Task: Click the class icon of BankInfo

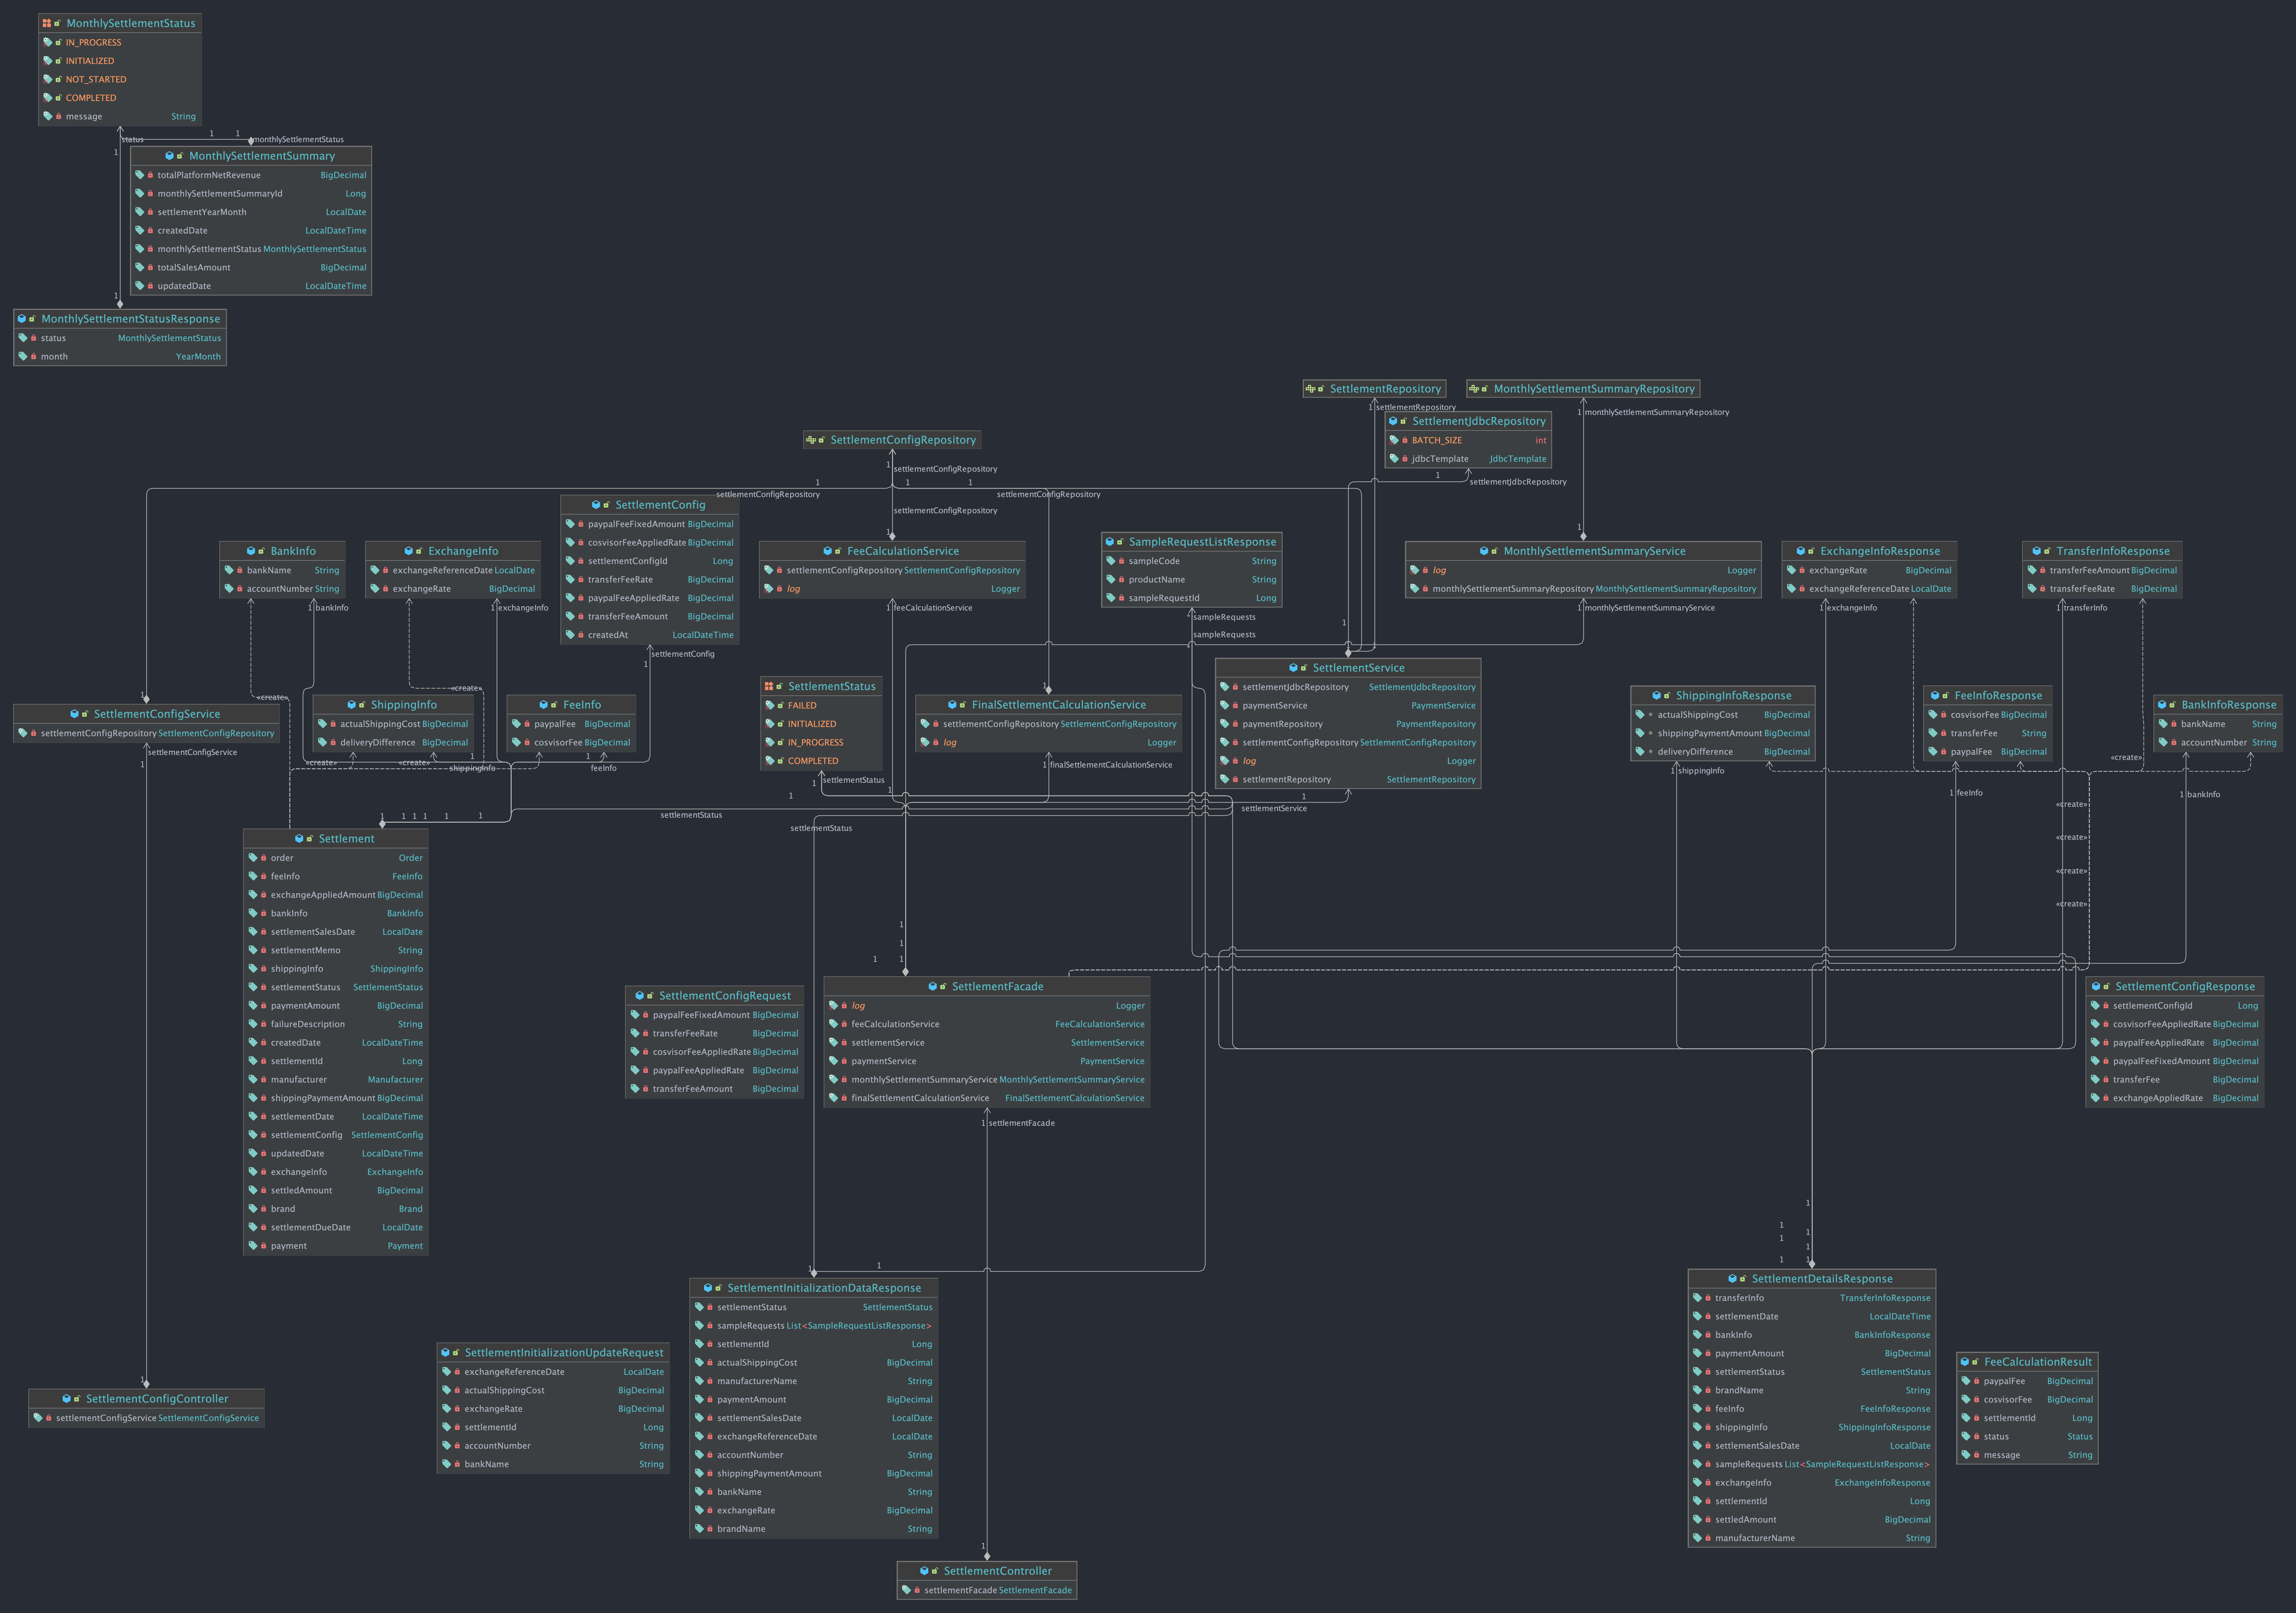Action: coord(251,551)
